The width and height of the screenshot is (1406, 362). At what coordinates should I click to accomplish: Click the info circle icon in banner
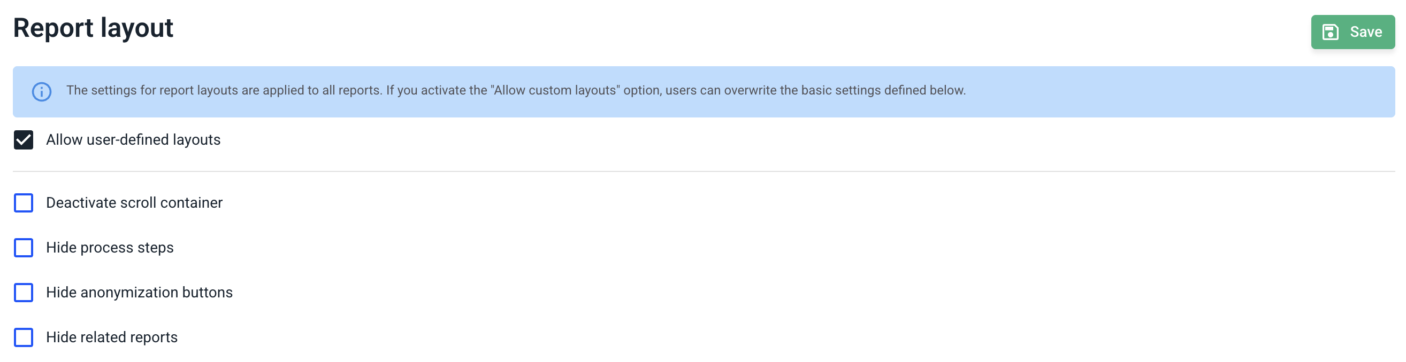coord(42,91)
